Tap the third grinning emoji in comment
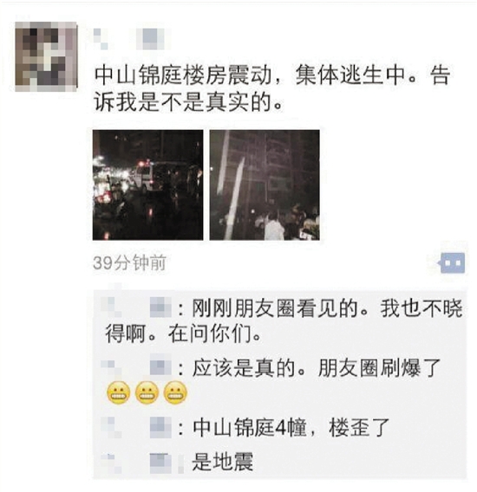The height and width of the screenshot is (492, 477). click(x=175, y=393)
